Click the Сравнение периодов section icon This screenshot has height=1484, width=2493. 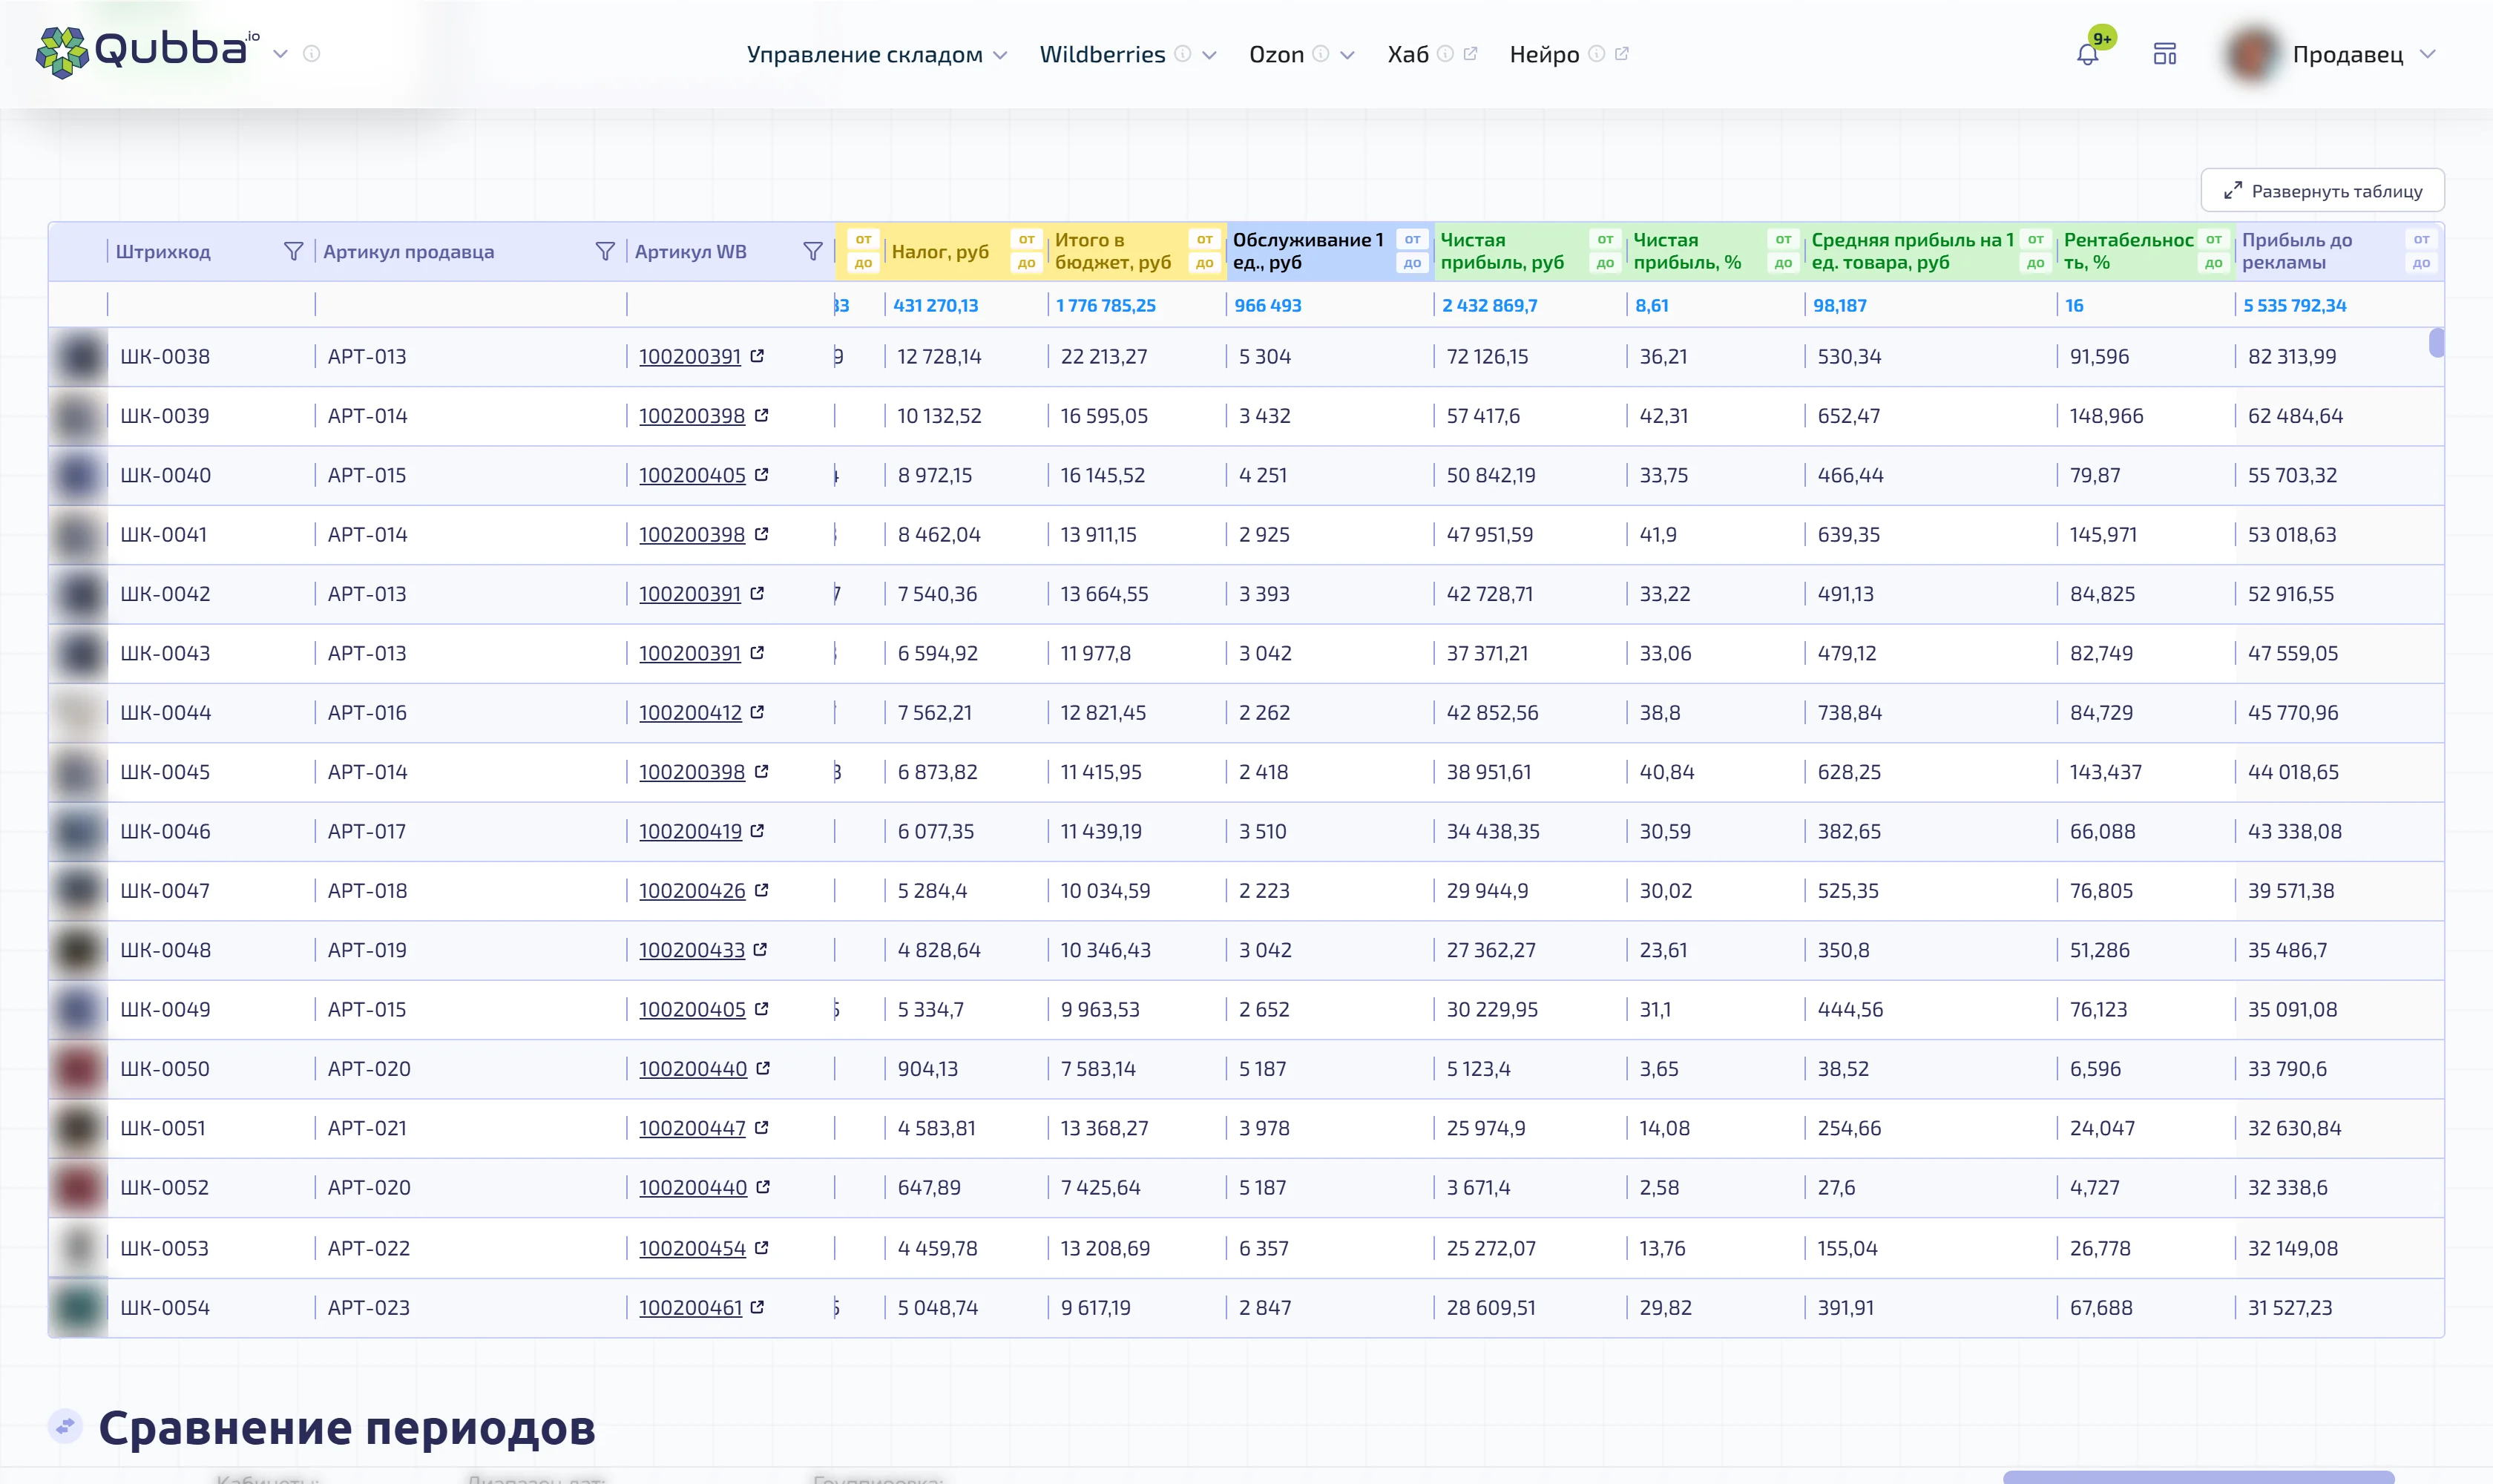(65, 1425)
